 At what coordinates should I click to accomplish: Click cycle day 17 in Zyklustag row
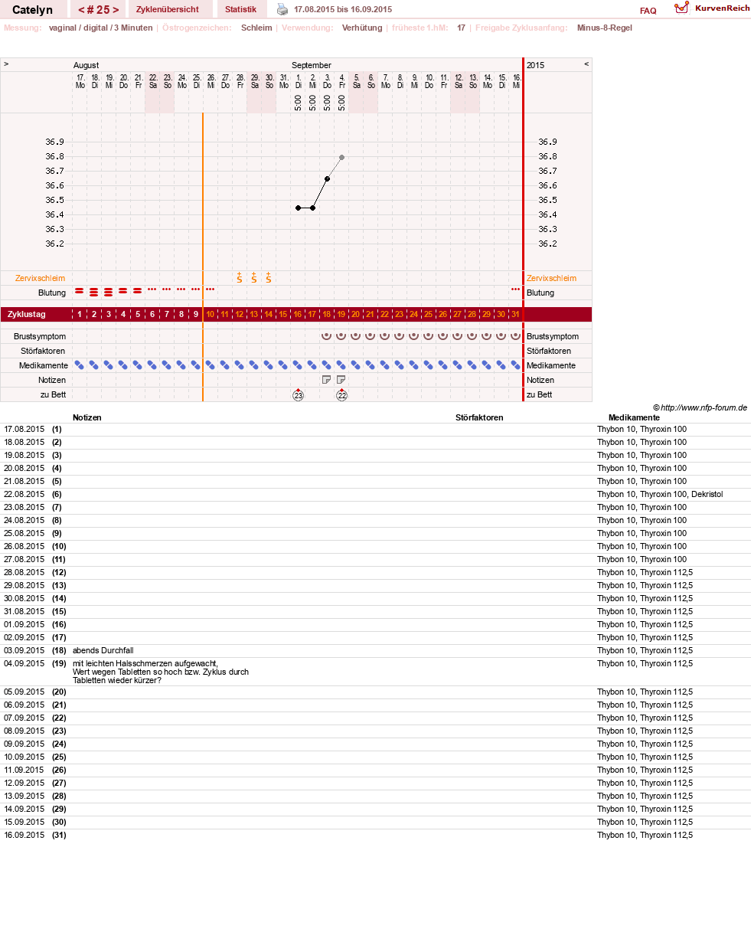pos(312,314)
